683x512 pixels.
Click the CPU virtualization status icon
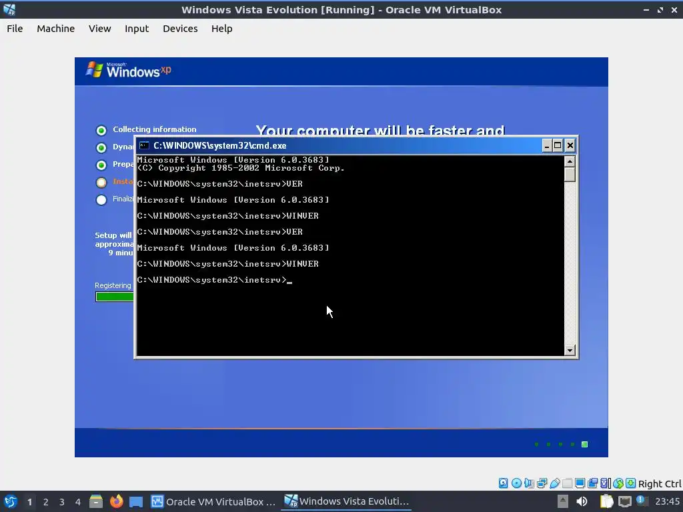coord(606,483)
